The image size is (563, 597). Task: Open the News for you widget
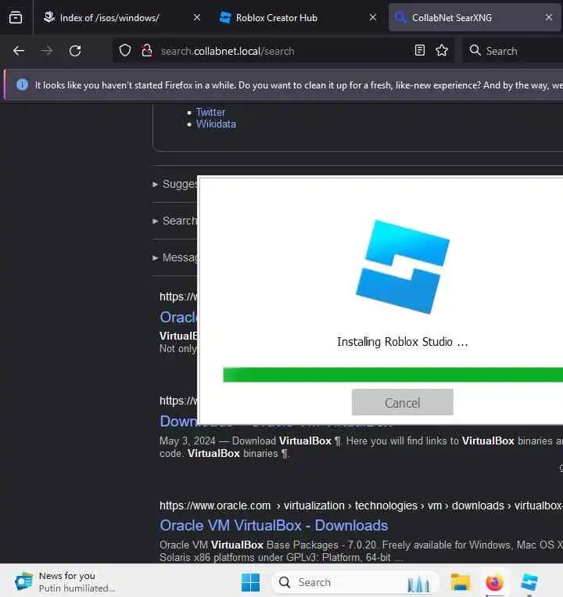[65, 582]
